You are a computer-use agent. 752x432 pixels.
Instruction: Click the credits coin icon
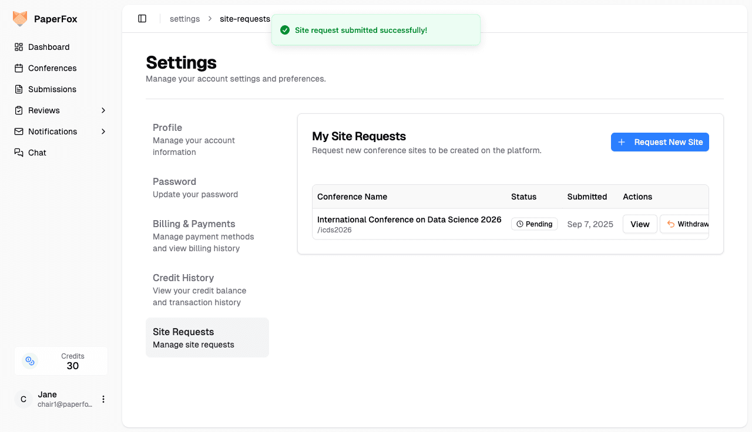click(30, 361)
